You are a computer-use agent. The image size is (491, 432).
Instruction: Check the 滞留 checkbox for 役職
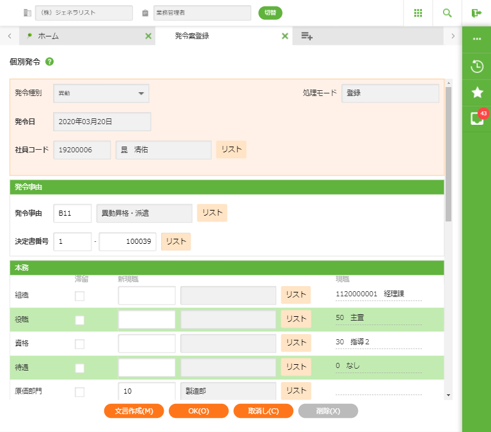(80, 320)
